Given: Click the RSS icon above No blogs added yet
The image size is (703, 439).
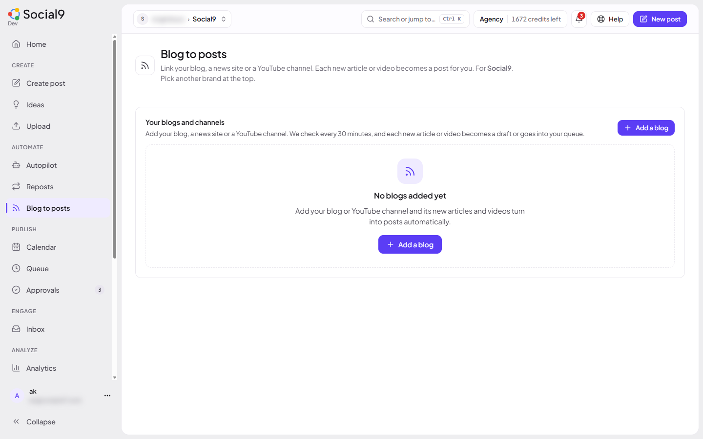Looking at the screenshot, I should 410,171.
